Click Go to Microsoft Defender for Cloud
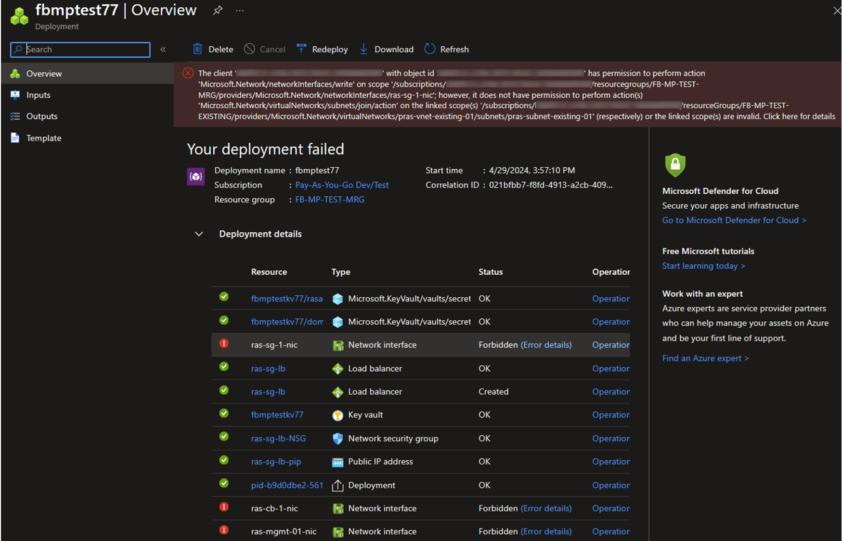The height and width of the screenshot is (541, 842). tap(734, 220)
